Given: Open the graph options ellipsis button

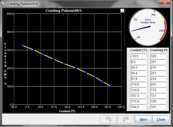Looking at the screenshot, I should coord(122,11).
